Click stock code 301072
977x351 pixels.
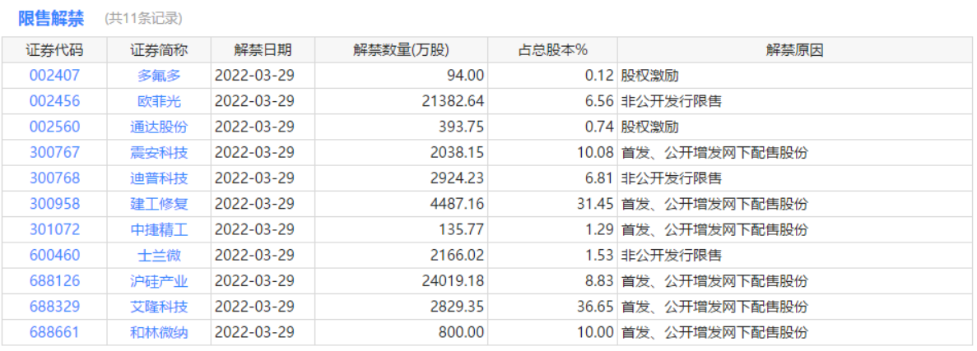[54, 230]
